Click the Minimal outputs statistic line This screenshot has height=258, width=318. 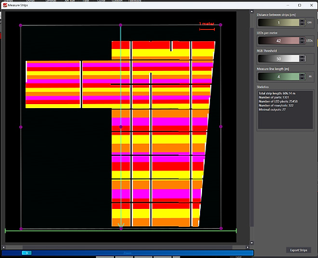(272, 109)
